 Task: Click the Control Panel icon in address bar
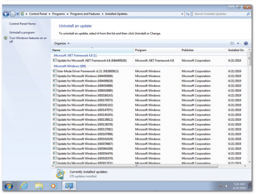pos(22,14)
